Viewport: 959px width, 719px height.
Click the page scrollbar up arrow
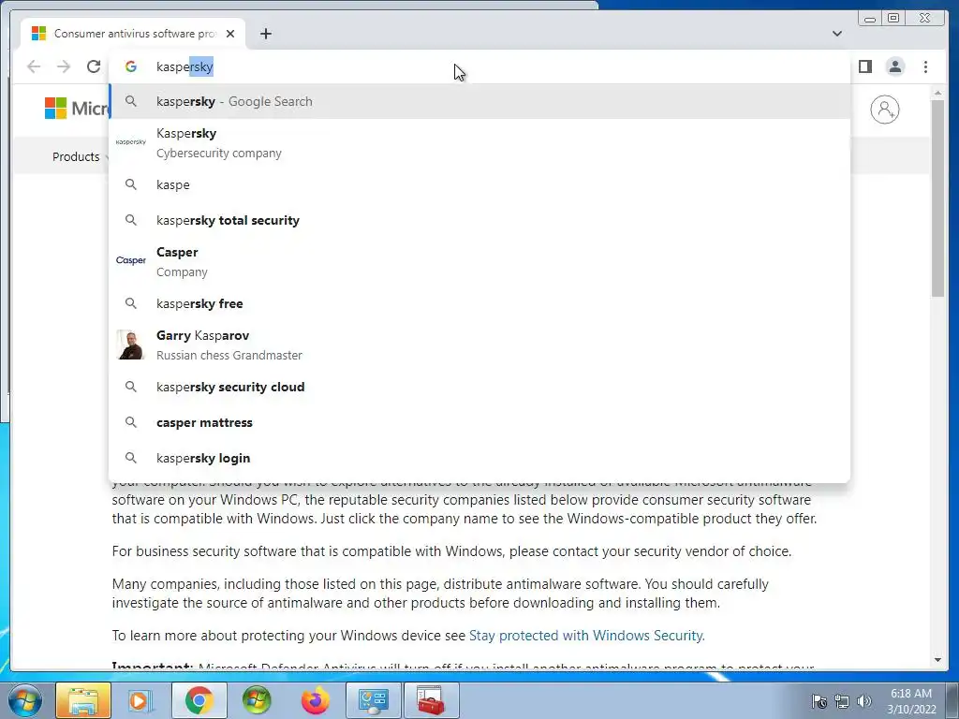click(x=938, y=93)
